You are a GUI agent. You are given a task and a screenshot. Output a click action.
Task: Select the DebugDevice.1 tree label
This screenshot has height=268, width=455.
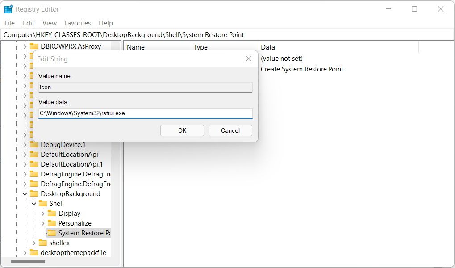tap(63, 145)
